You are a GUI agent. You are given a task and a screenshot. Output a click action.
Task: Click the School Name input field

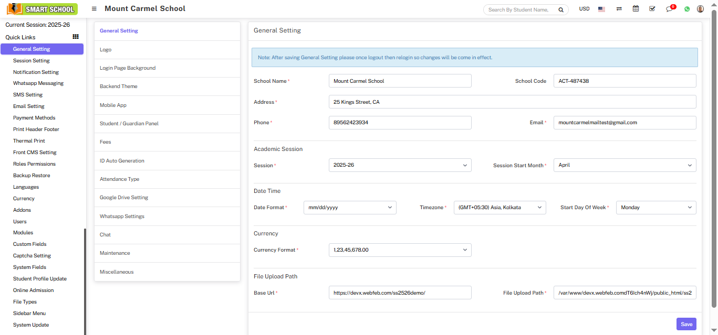(x=400, y=81)
